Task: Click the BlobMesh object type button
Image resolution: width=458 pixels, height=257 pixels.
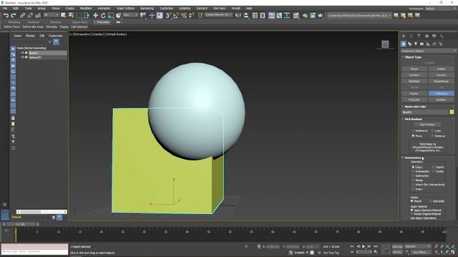Action: 414,81
